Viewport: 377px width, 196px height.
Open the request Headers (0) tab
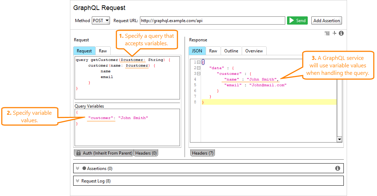pos(146,153)
